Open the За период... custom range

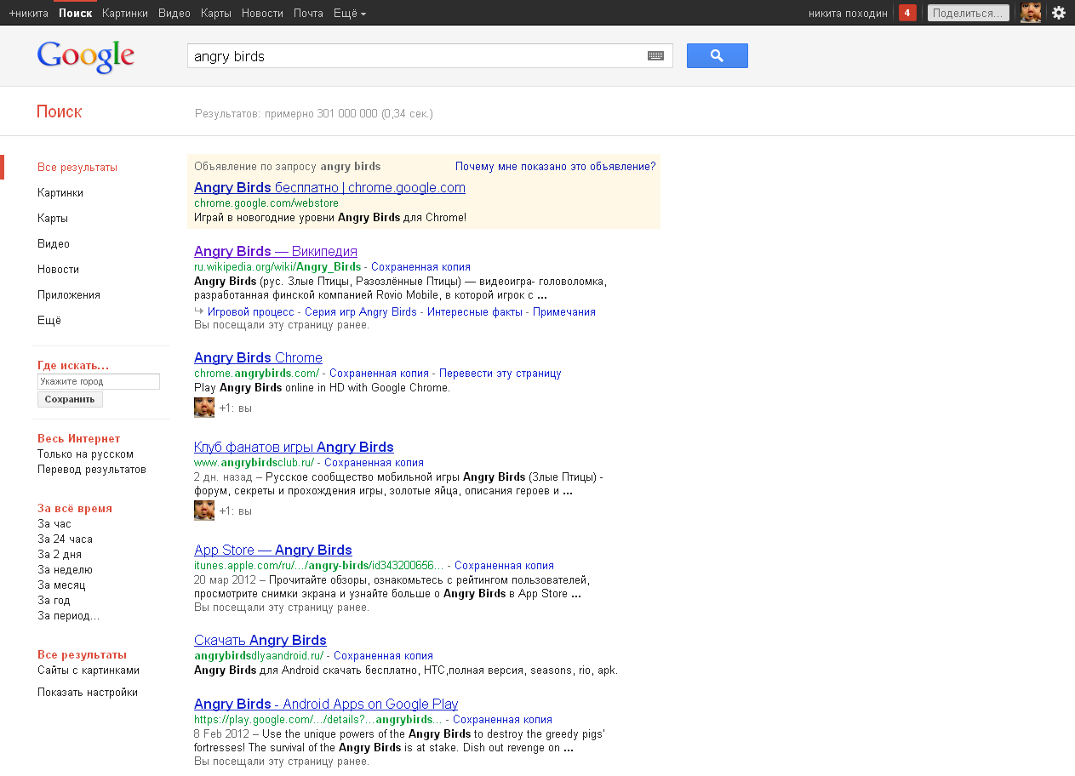(68, 616)
